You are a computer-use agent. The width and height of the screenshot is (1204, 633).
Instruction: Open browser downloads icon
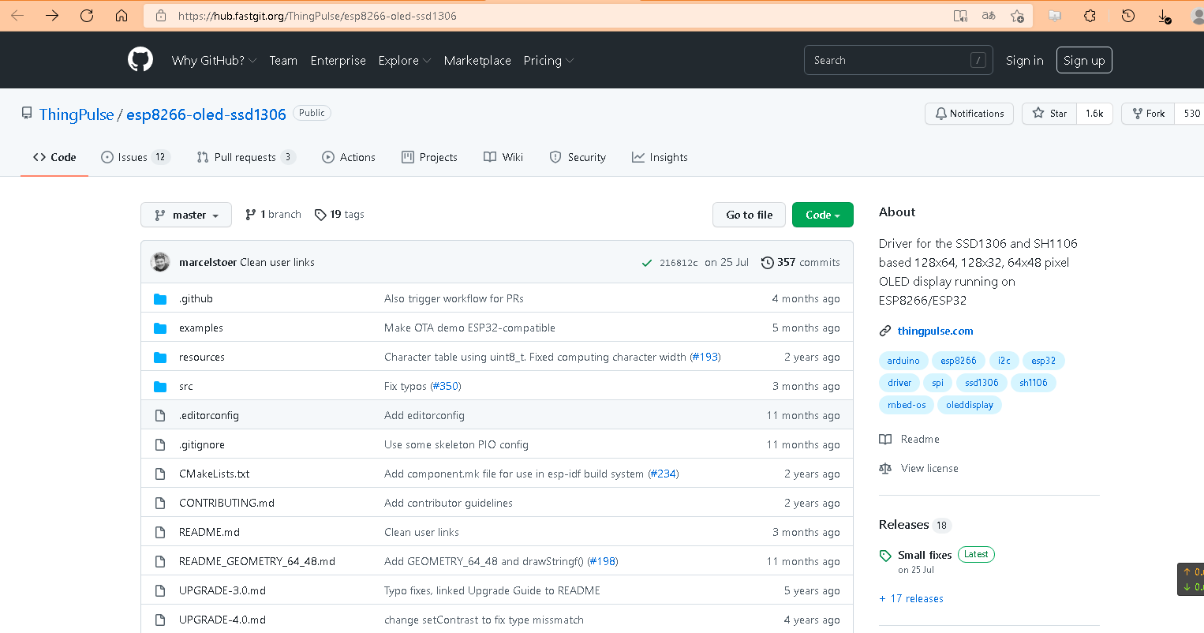click(x=1165, y=16)
